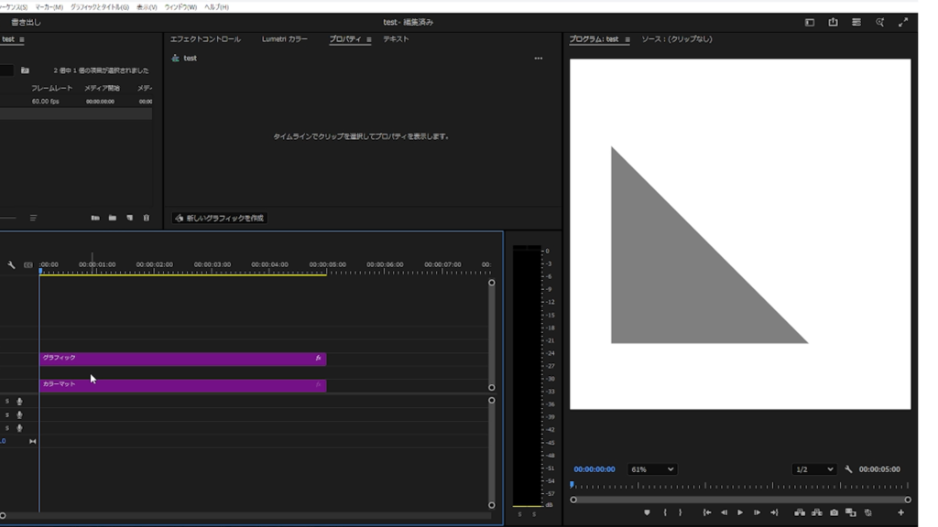Open the header bar panel list icon
The width and height of the screenshot is (938, 527).
pyautogui.click(x=856, y=22)
